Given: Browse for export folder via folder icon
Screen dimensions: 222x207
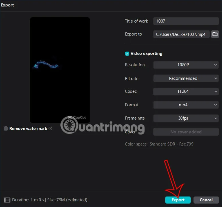Looking at the screenshot, I should coord(215,34).
